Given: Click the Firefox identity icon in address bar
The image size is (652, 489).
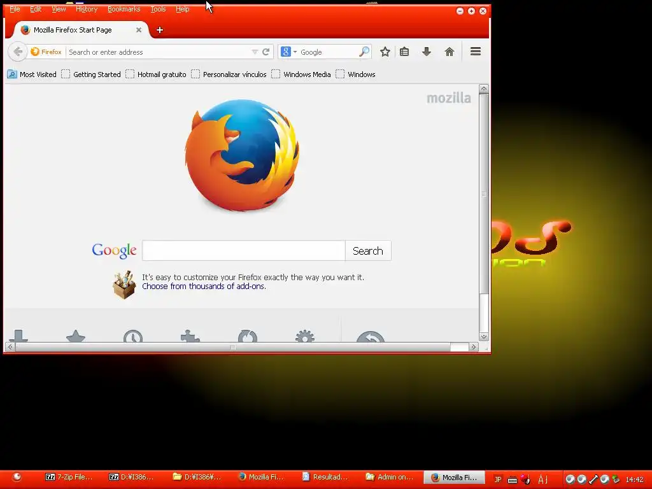Looking at the screenshot, I should point(36,52).
